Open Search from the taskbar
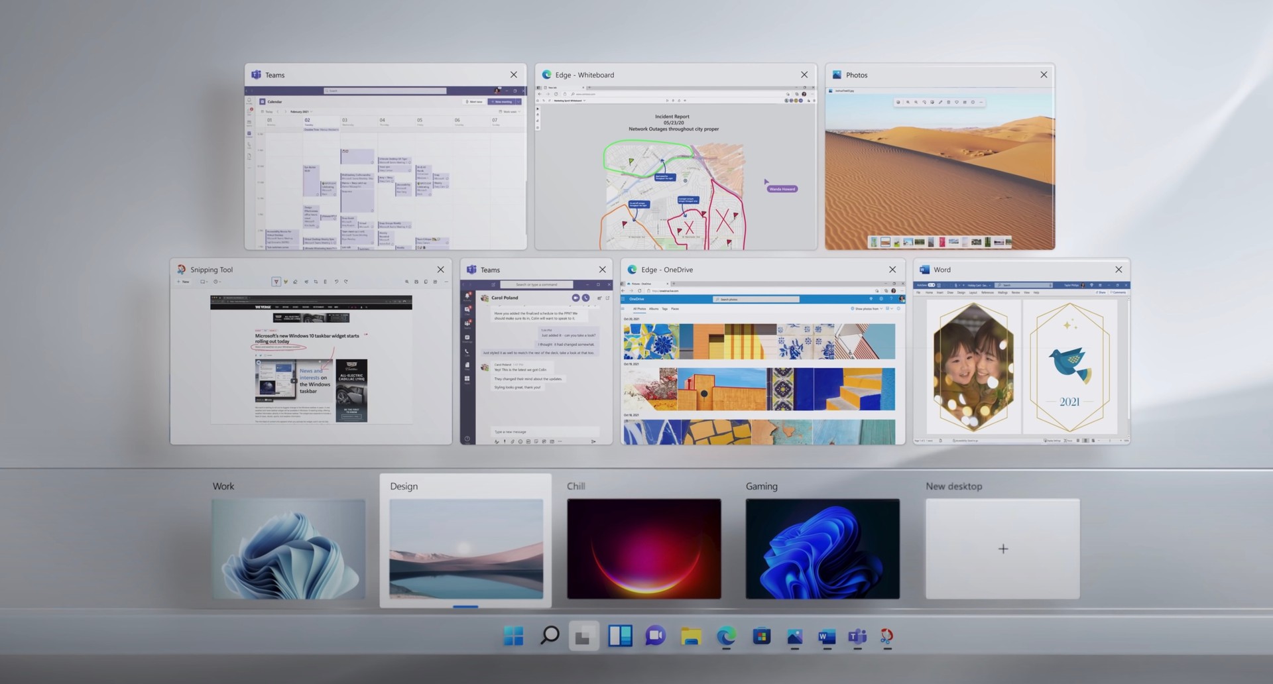This screenshot has height=684, width=1273. click(549, 636)
